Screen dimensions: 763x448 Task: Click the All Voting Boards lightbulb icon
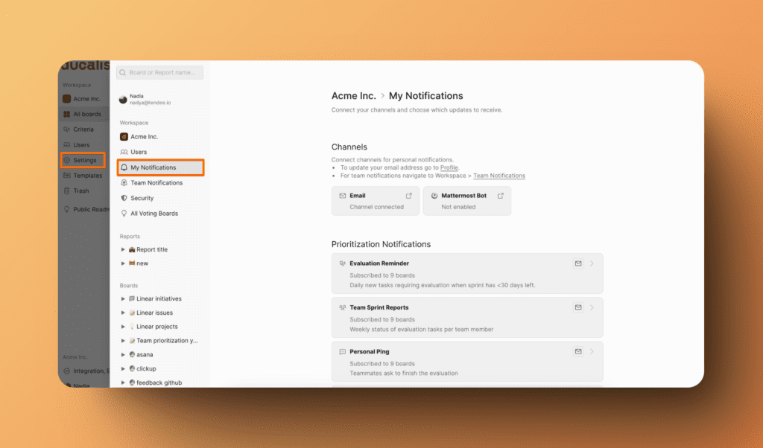(123, 214)
